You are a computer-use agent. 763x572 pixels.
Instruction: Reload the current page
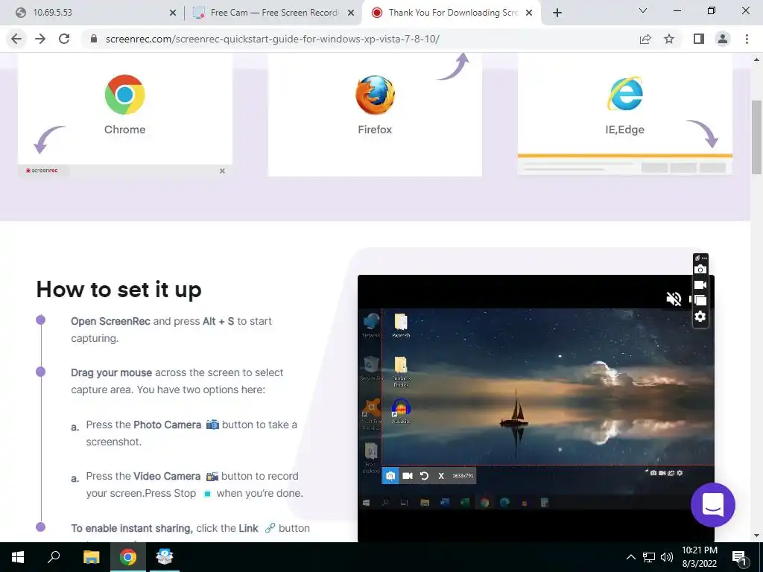pyautogui.click(x=64, y=39)
